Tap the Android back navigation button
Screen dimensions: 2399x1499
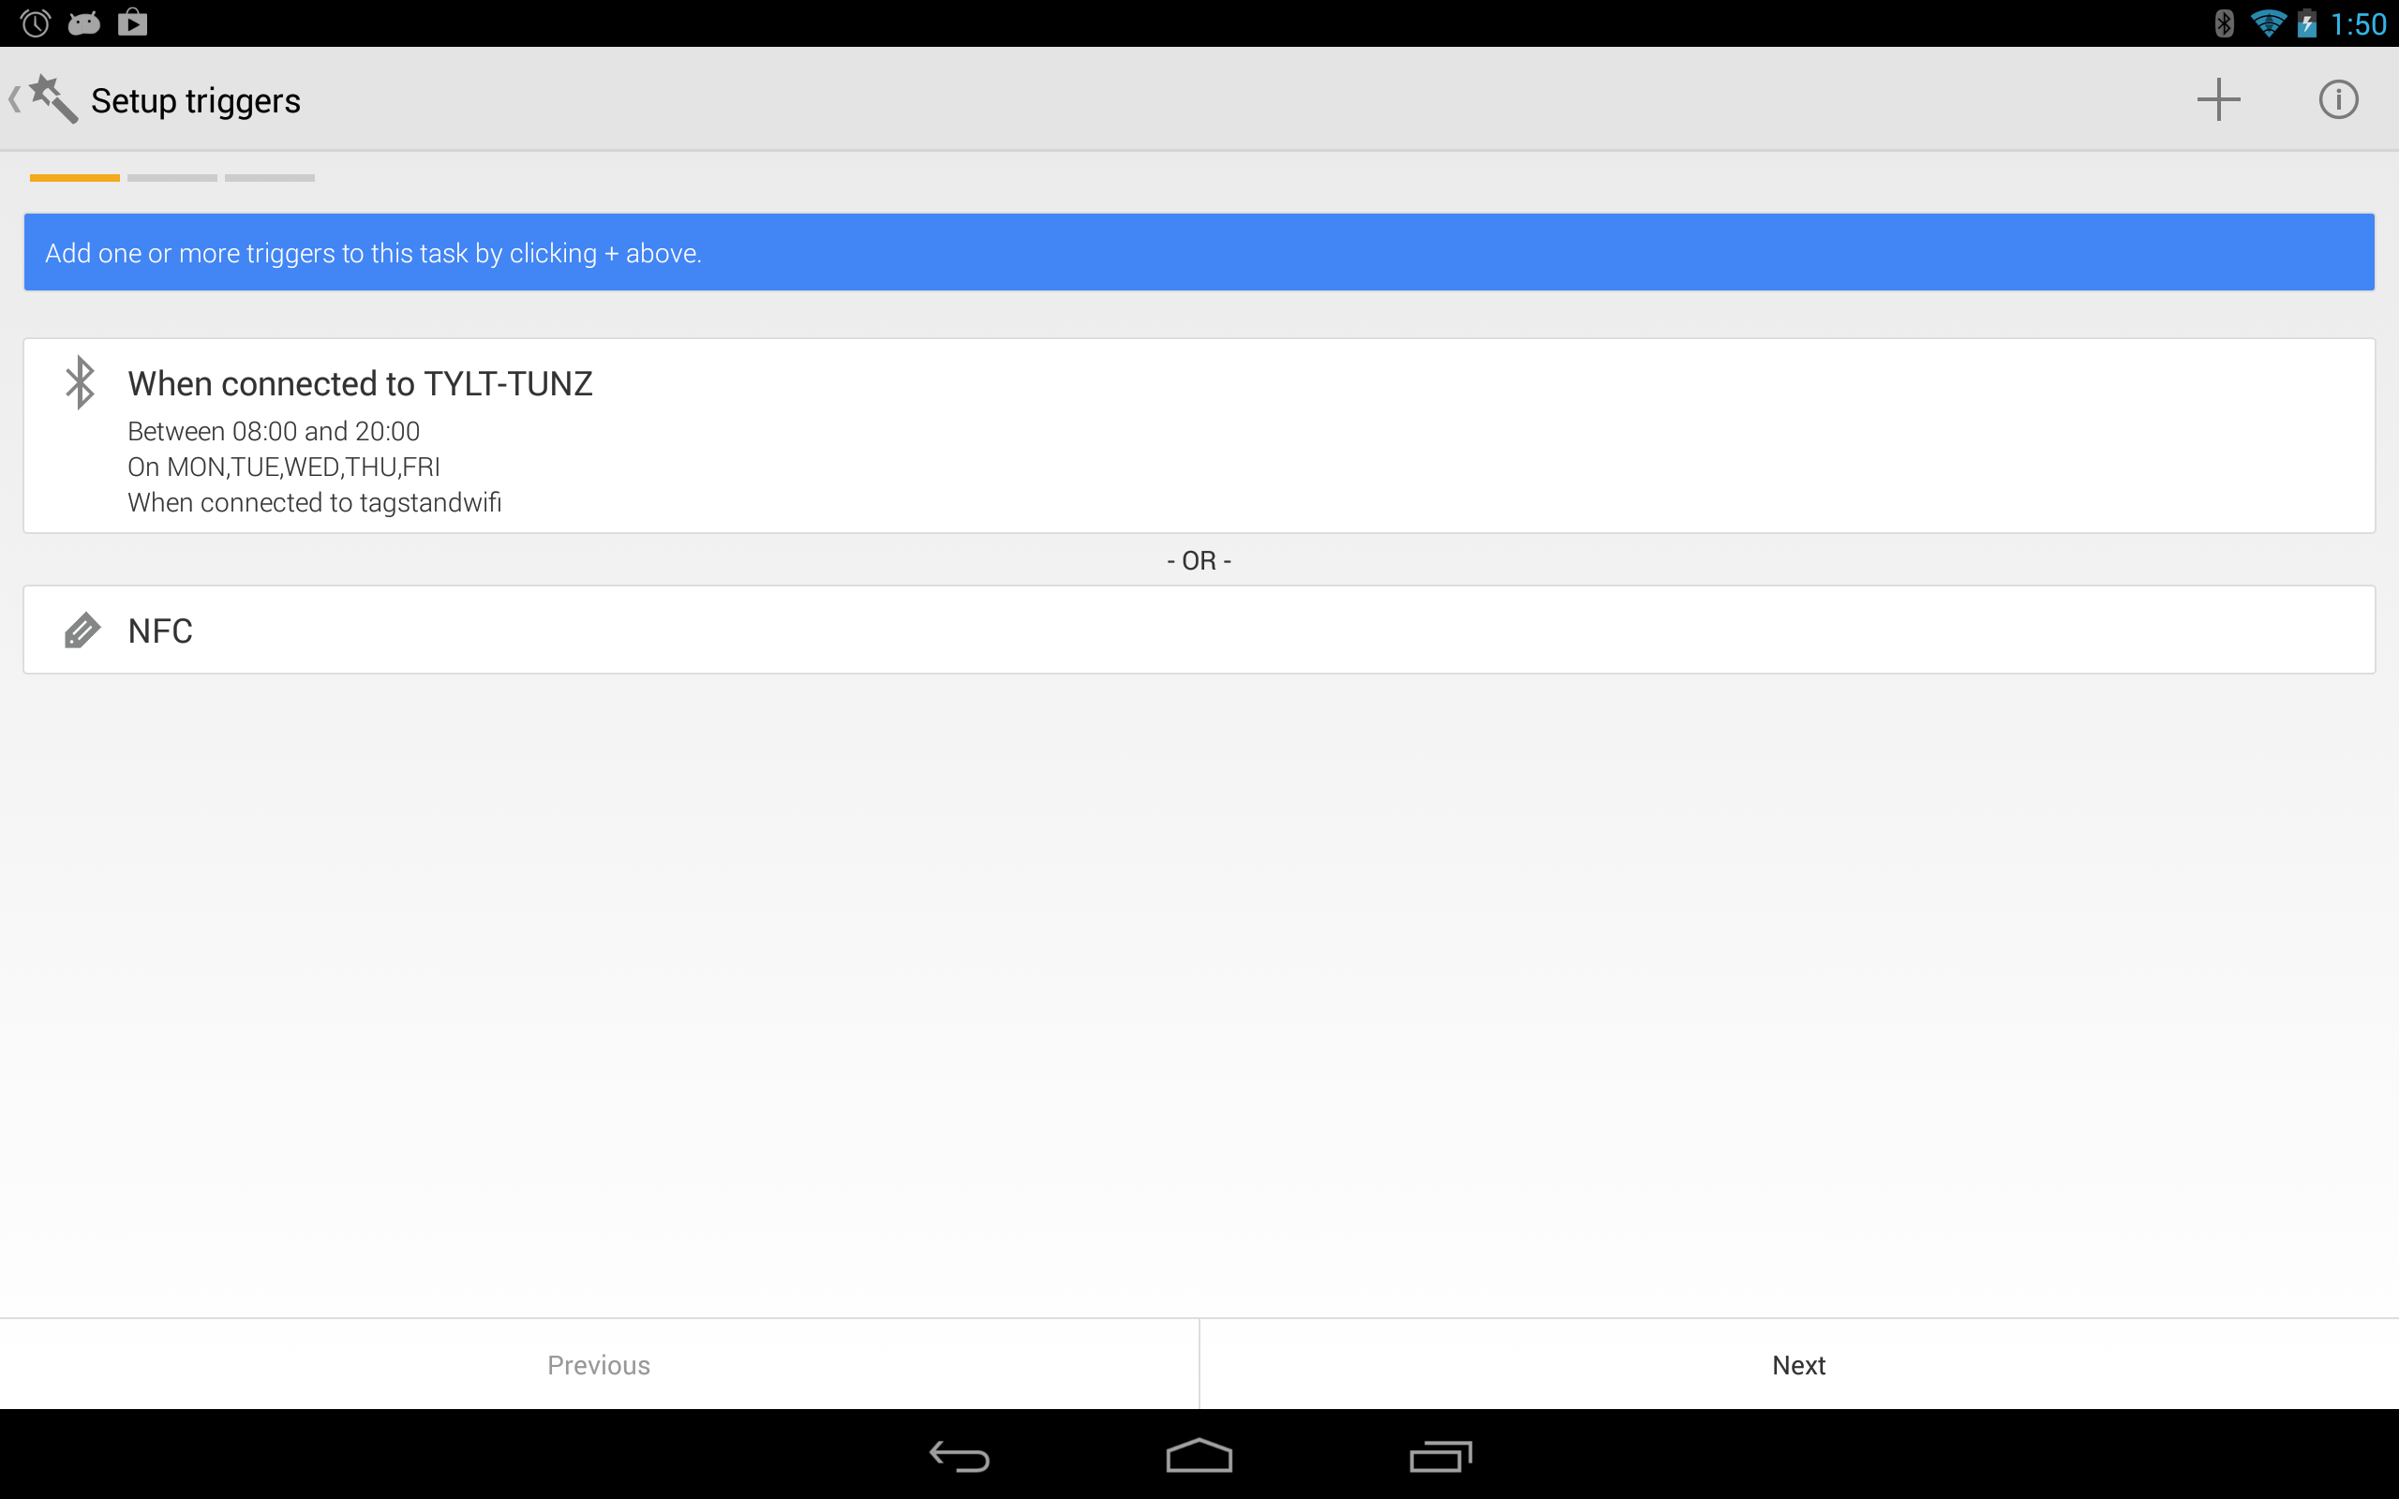pos(959,1455)
